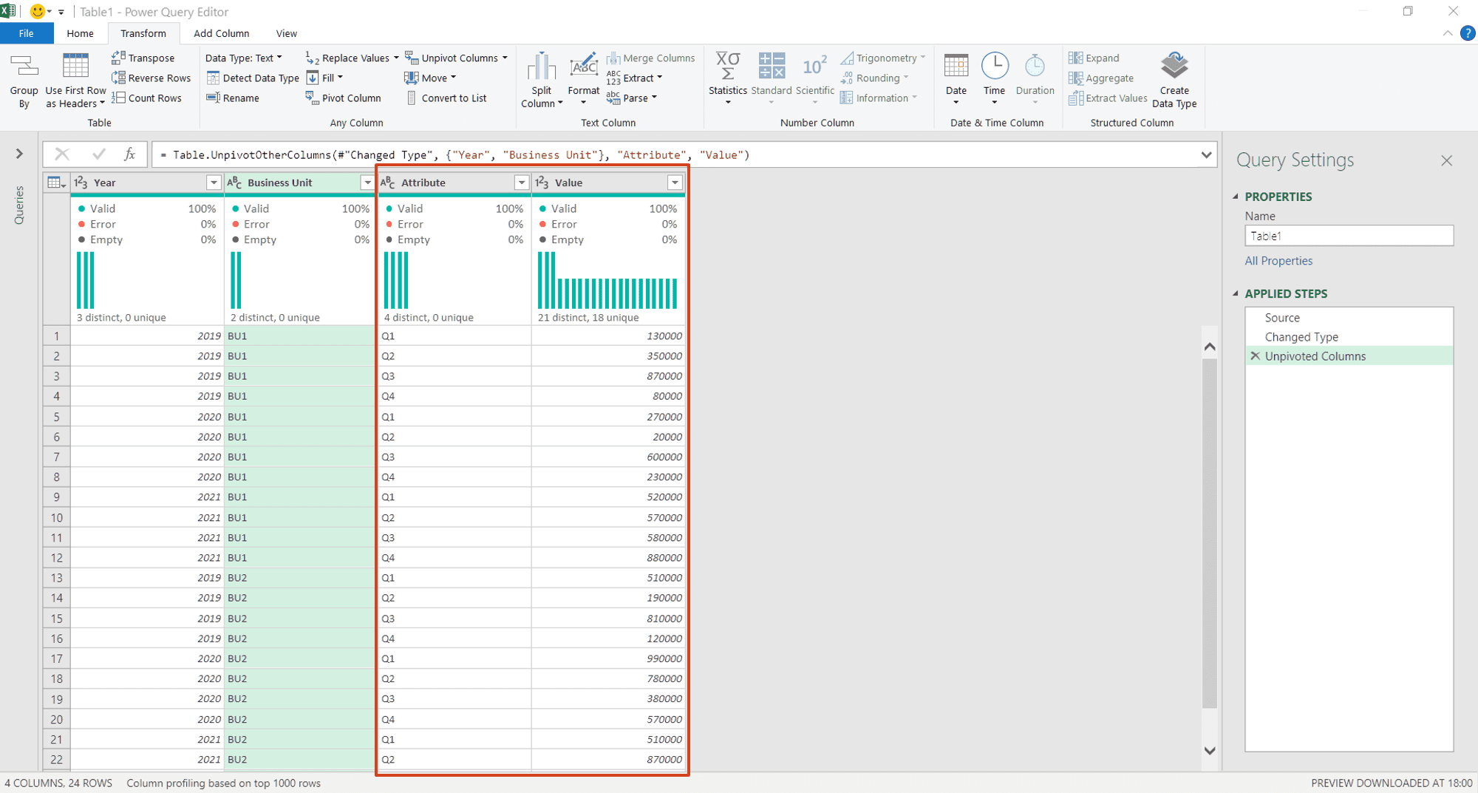The image size is (1478, 793).
Task: Switch to the Add Column tab
Action: pyautogui.click(x=221, y=33)
